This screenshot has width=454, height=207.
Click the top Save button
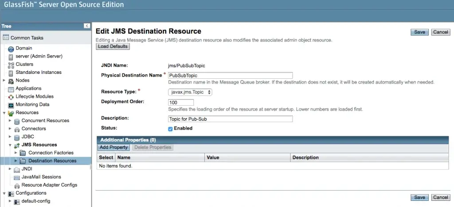[x=419, y=32]
